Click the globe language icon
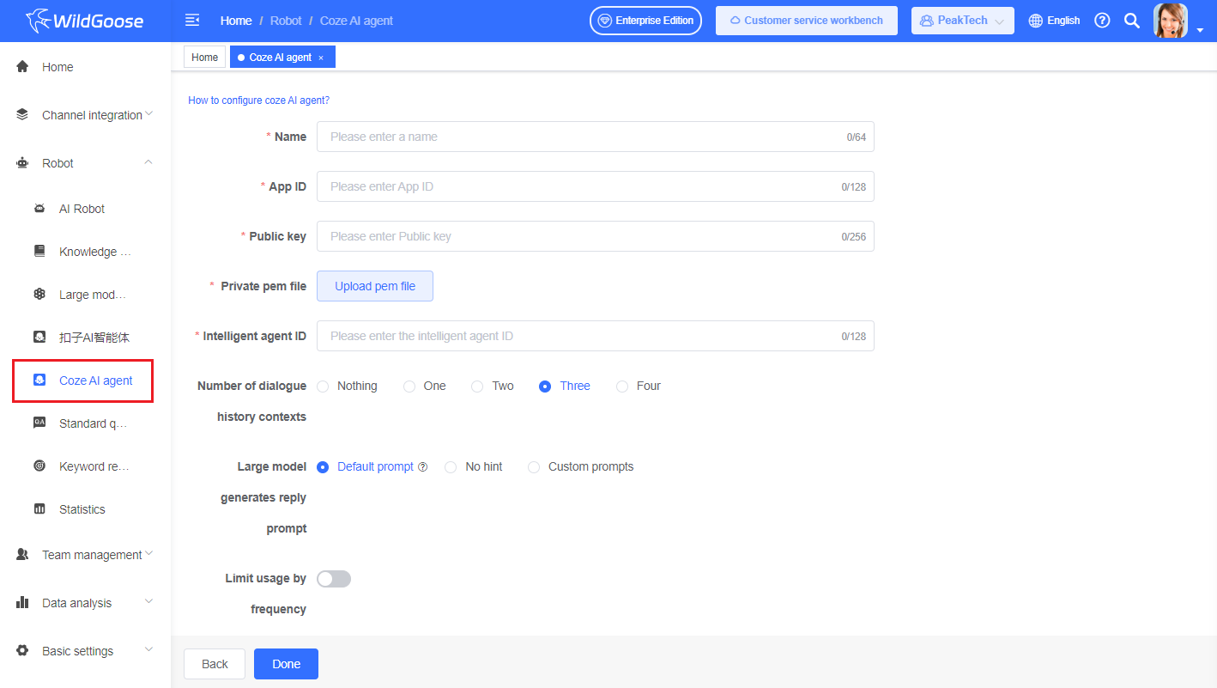 click(1036, 21)
